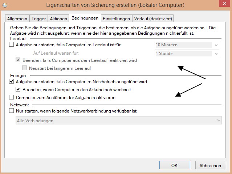The image size is (232, 174).
Task: Select the Bedingungen tab
Action: [x=85, y=18]
